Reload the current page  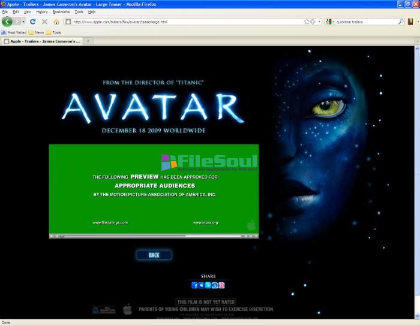point(32,22)
